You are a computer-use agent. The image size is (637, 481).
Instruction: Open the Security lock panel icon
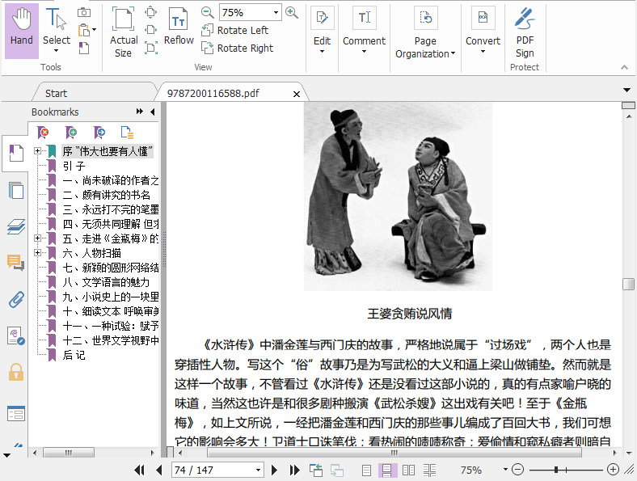pyautogui.click(x=15, y=372)
